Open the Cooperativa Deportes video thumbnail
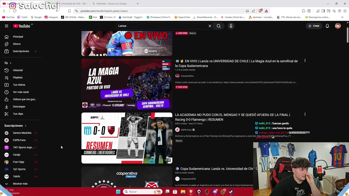The width and height of the screenshot is (349, 196). click(x=127, y=177)
